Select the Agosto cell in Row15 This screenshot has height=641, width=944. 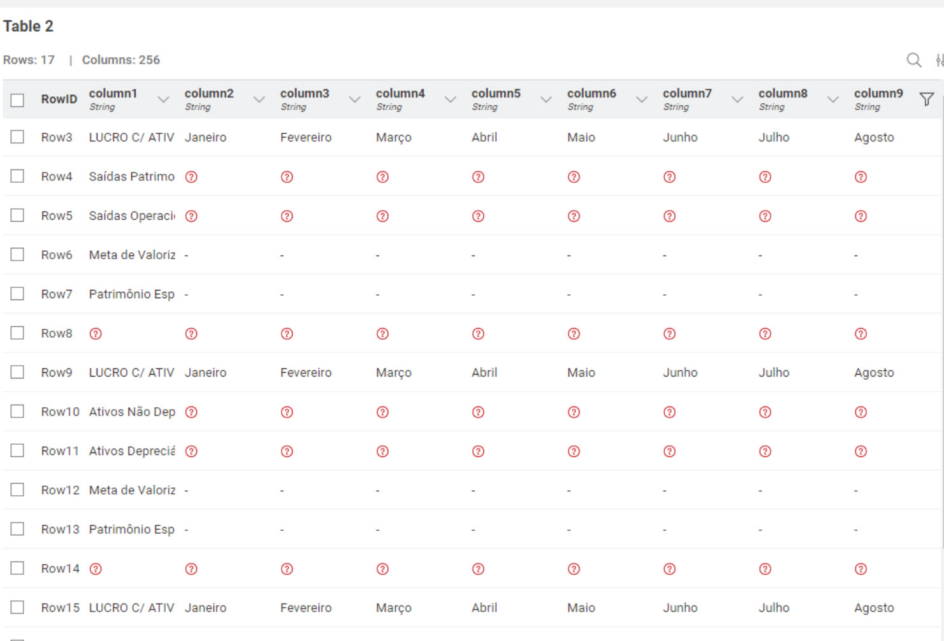[x=874, y=609]
